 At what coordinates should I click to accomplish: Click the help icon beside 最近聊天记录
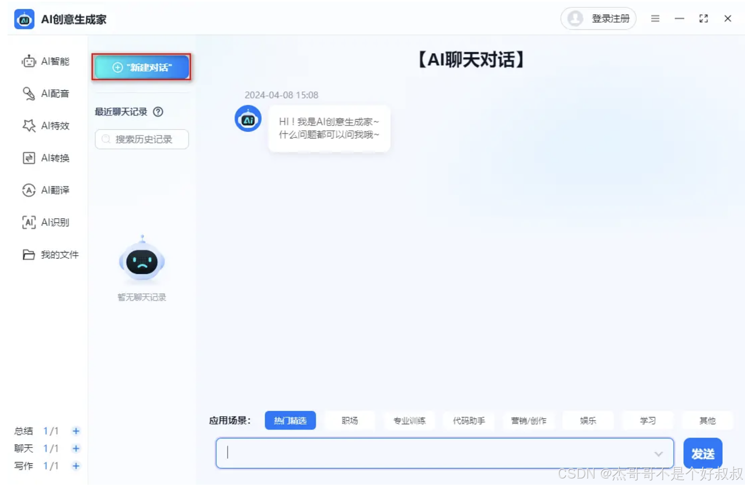click(x=158, y=112)
